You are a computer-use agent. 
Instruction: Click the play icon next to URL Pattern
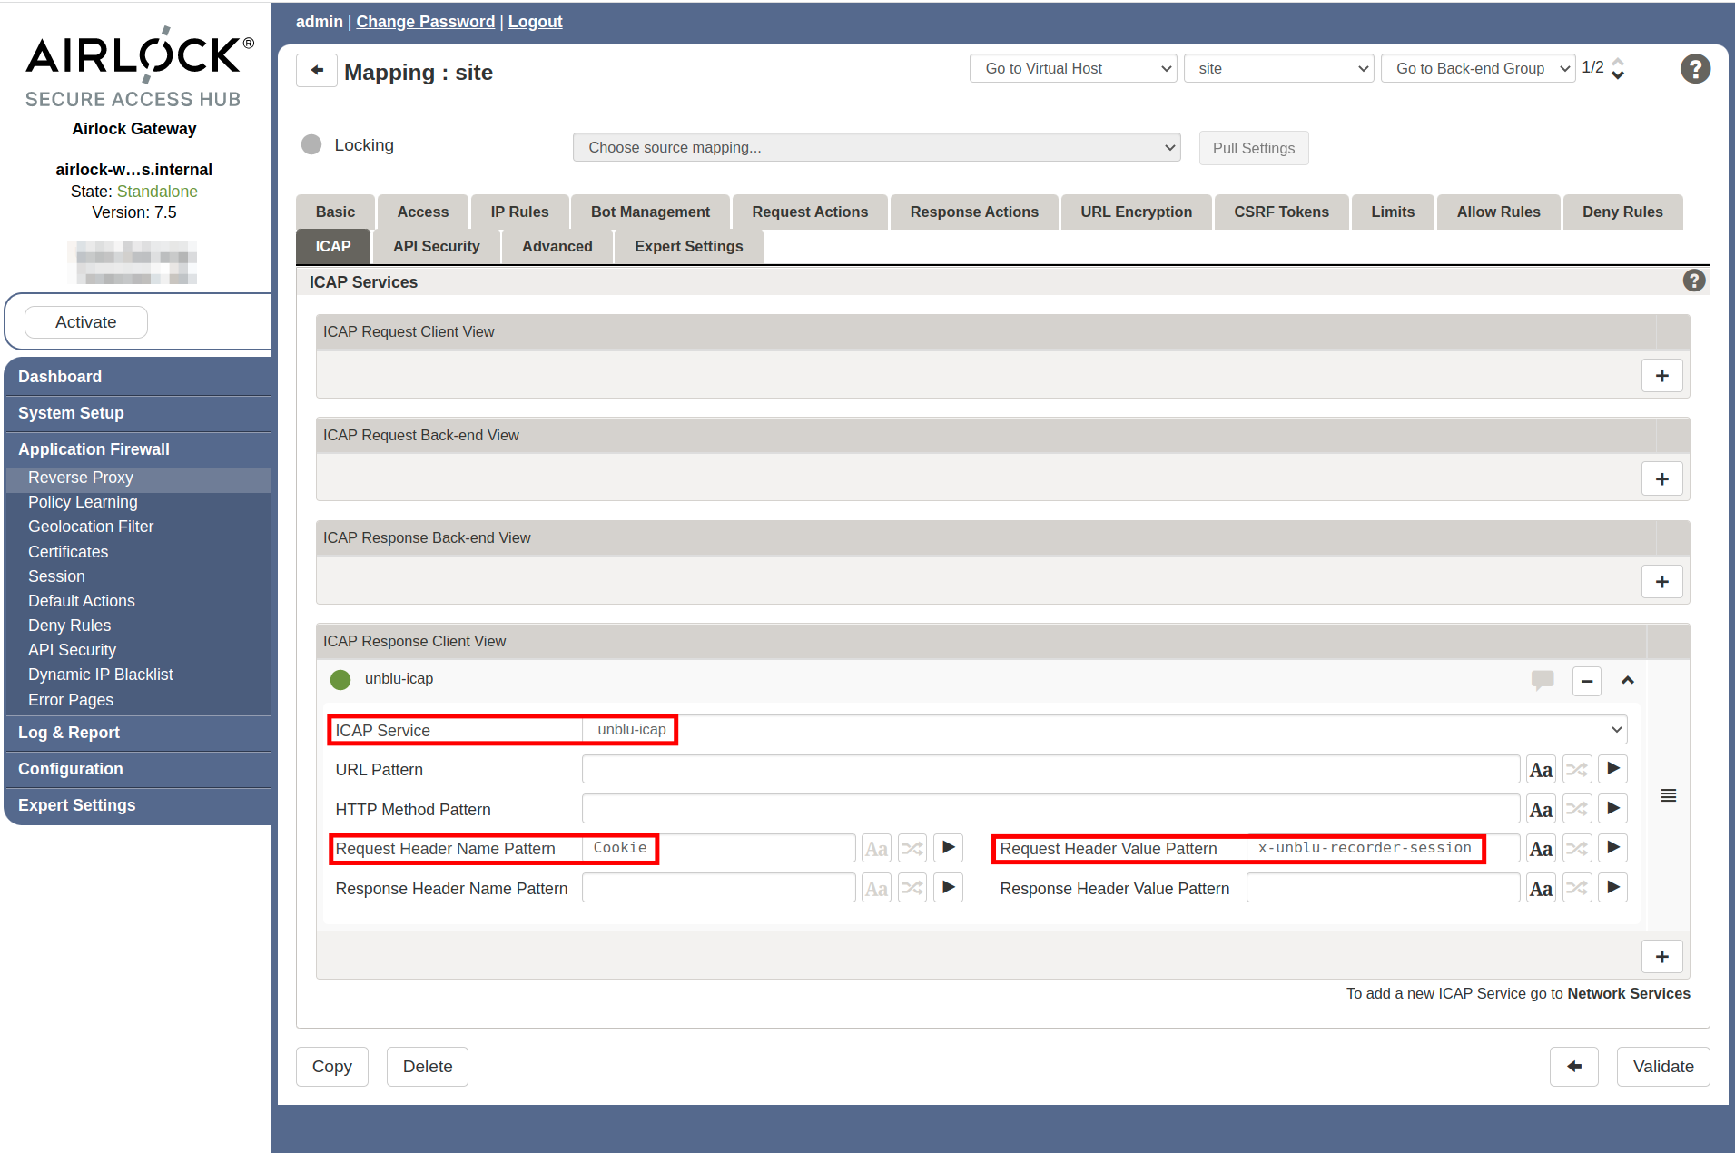tap(1612, 769)
